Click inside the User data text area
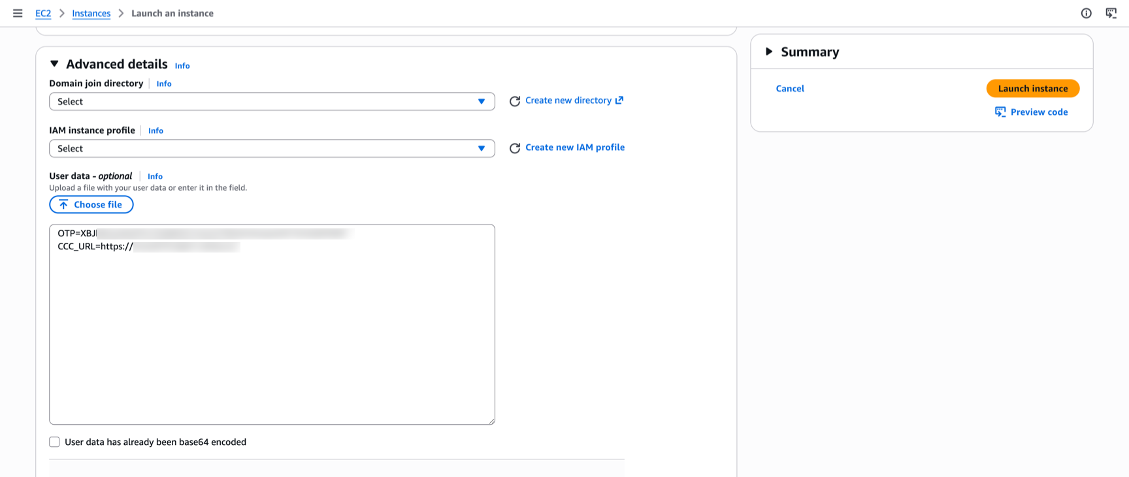Screen dimensions: 1129x477 click(x=272, y=324)
